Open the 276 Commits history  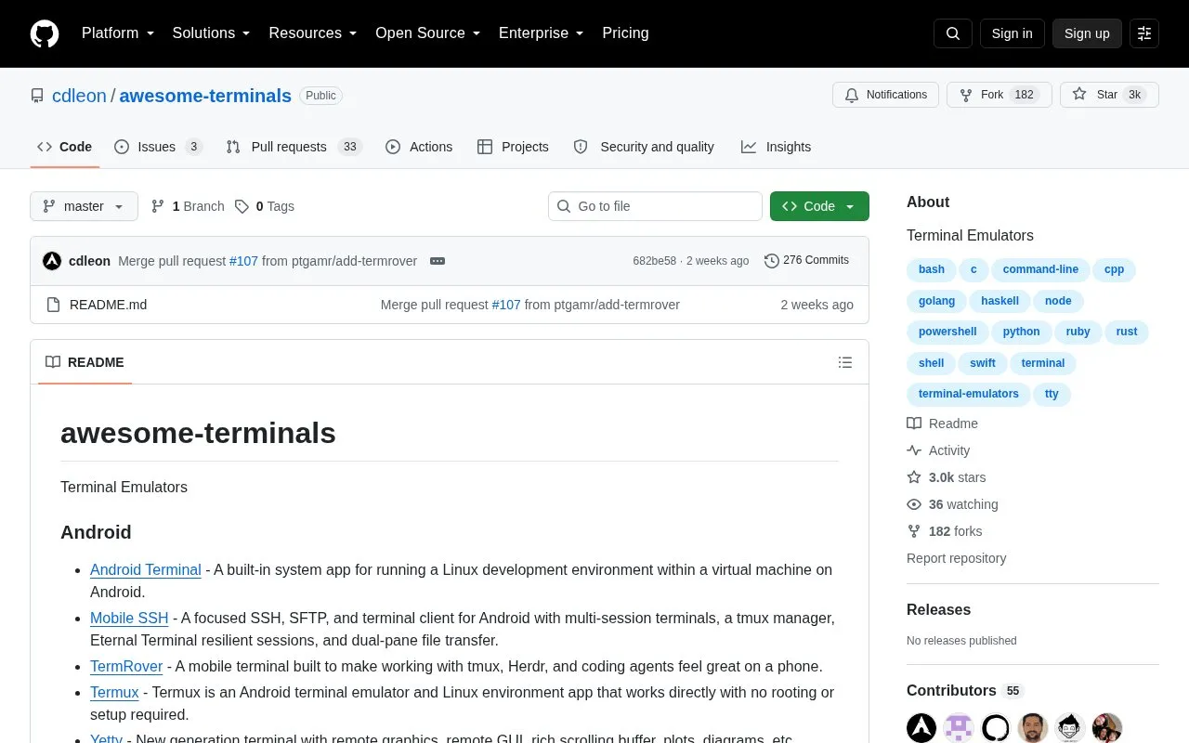tap(806, 261)
